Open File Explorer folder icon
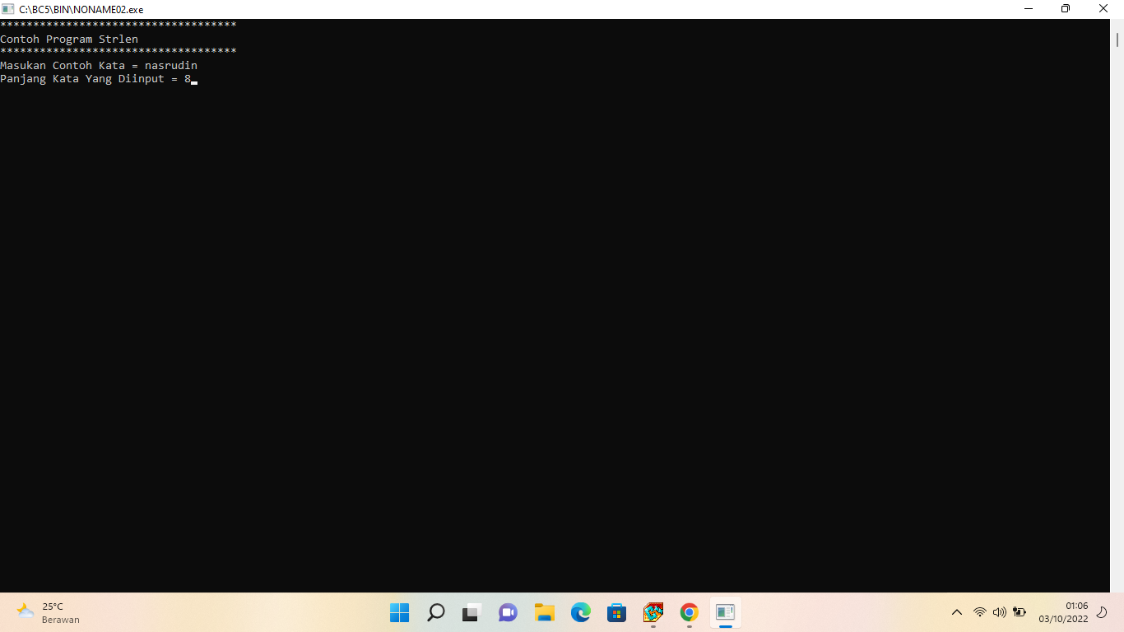This screenshot has width=1124, height=632. [545, 612]
